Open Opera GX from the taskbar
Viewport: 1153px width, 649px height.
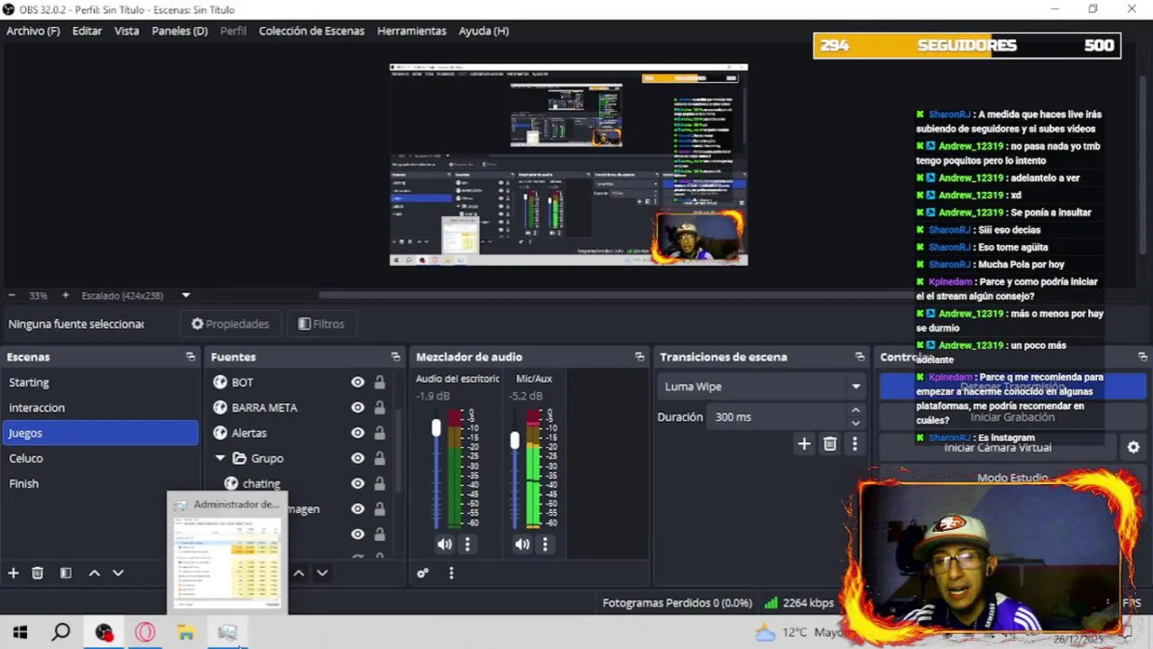[145, 633]
